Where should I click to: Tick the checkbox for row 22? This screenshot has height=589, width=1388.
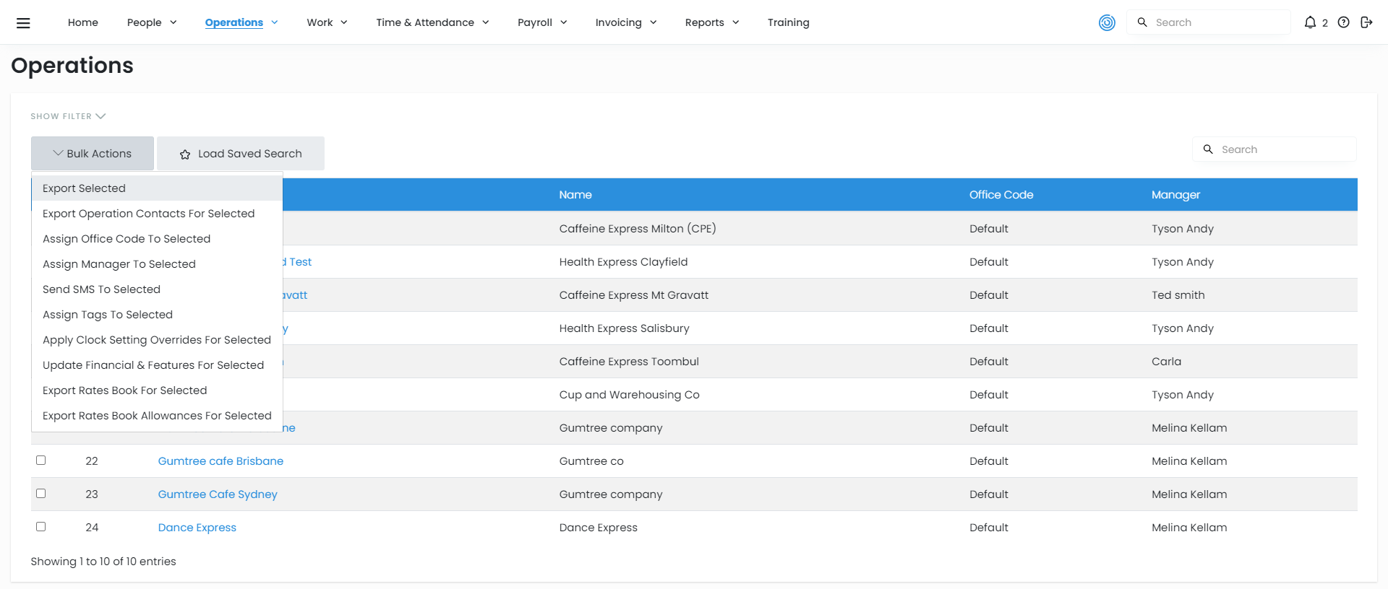coord(41,461)
